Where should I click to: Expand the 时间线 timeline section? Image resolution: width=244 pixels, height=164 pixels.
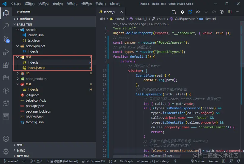(54, 150)
